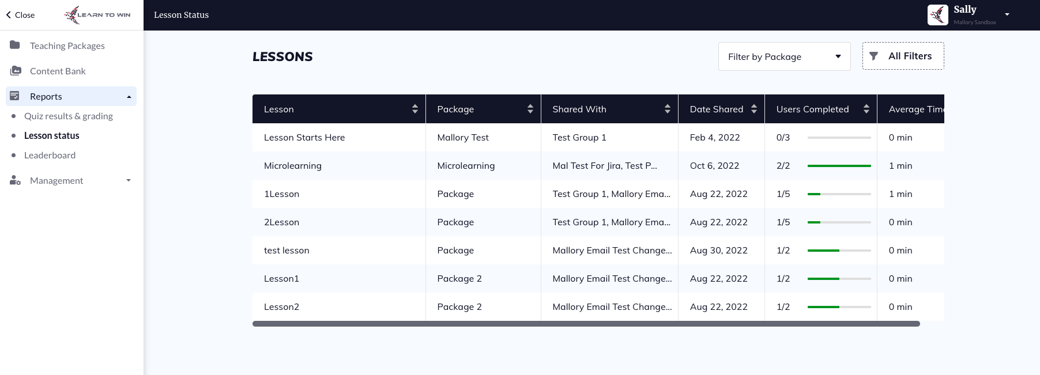Sort by the Package column arrows
This screenshot has height=375, width=1040.
pyautogui.click(x=530, y=109)
